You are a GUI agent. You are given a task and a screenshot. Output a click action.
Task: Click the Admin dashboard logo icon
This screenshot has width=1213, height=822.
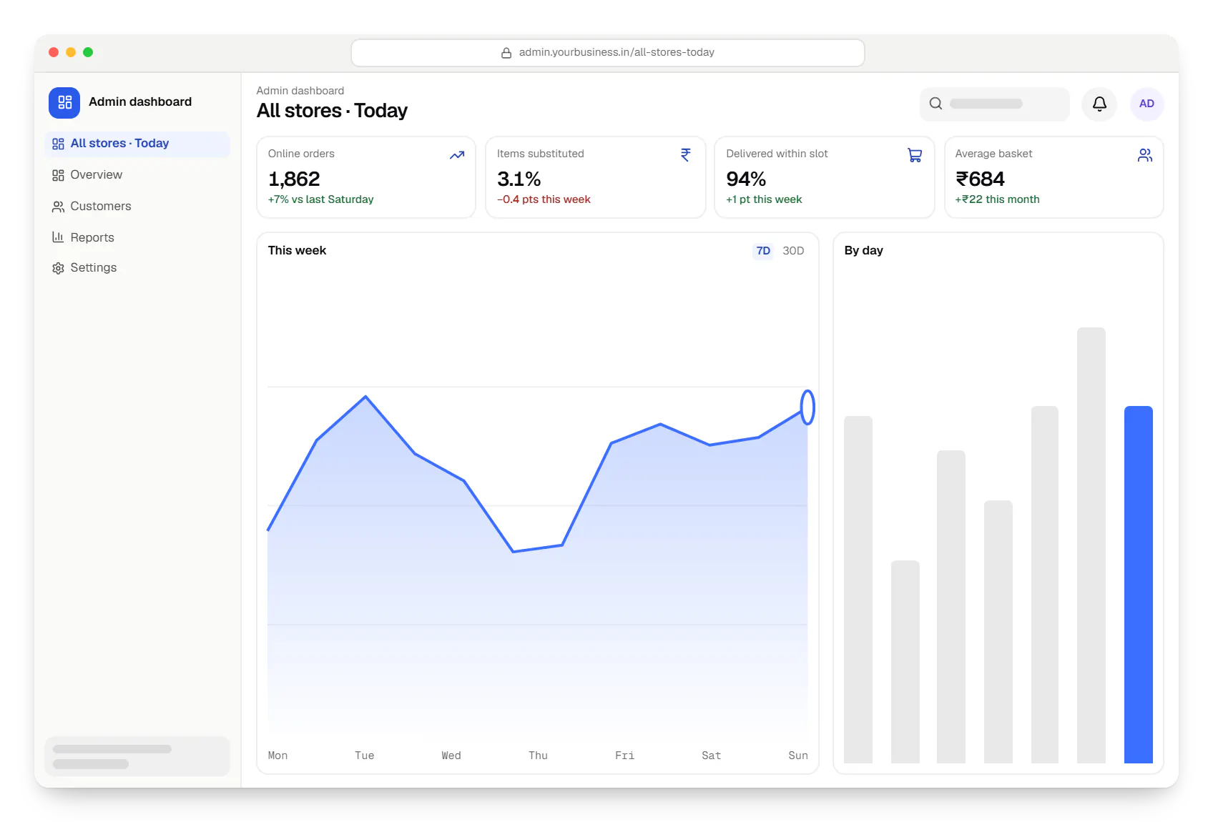64,102
